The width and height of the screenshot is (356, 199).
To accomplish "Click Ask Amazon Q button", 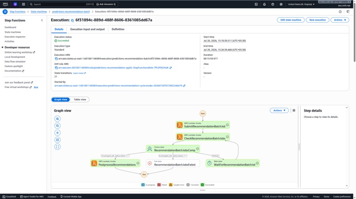I will pos(106,4).
